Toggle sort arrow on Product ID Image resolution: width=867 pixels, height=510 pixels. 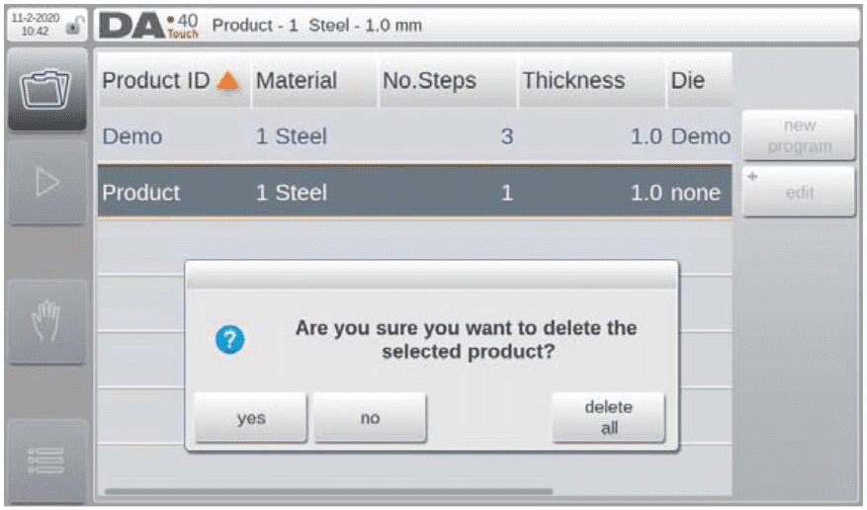click(227, 81)
